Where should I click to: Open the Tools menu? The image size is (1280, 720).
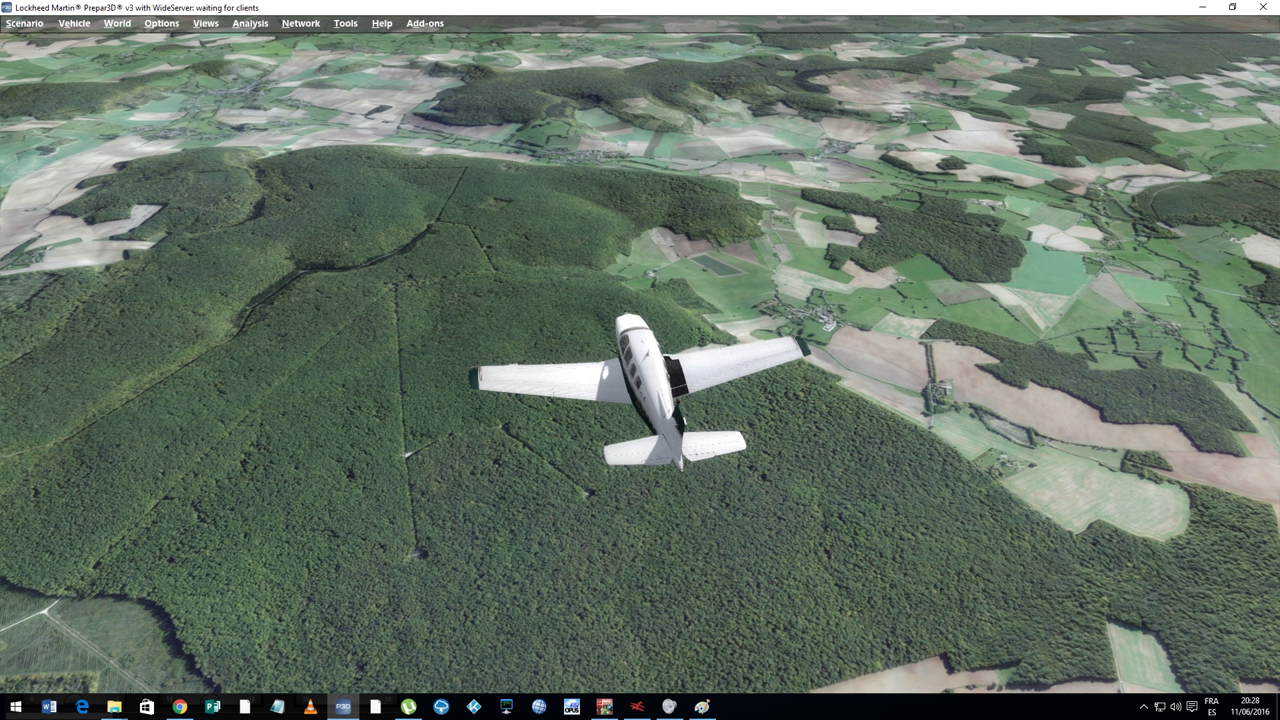345,23
